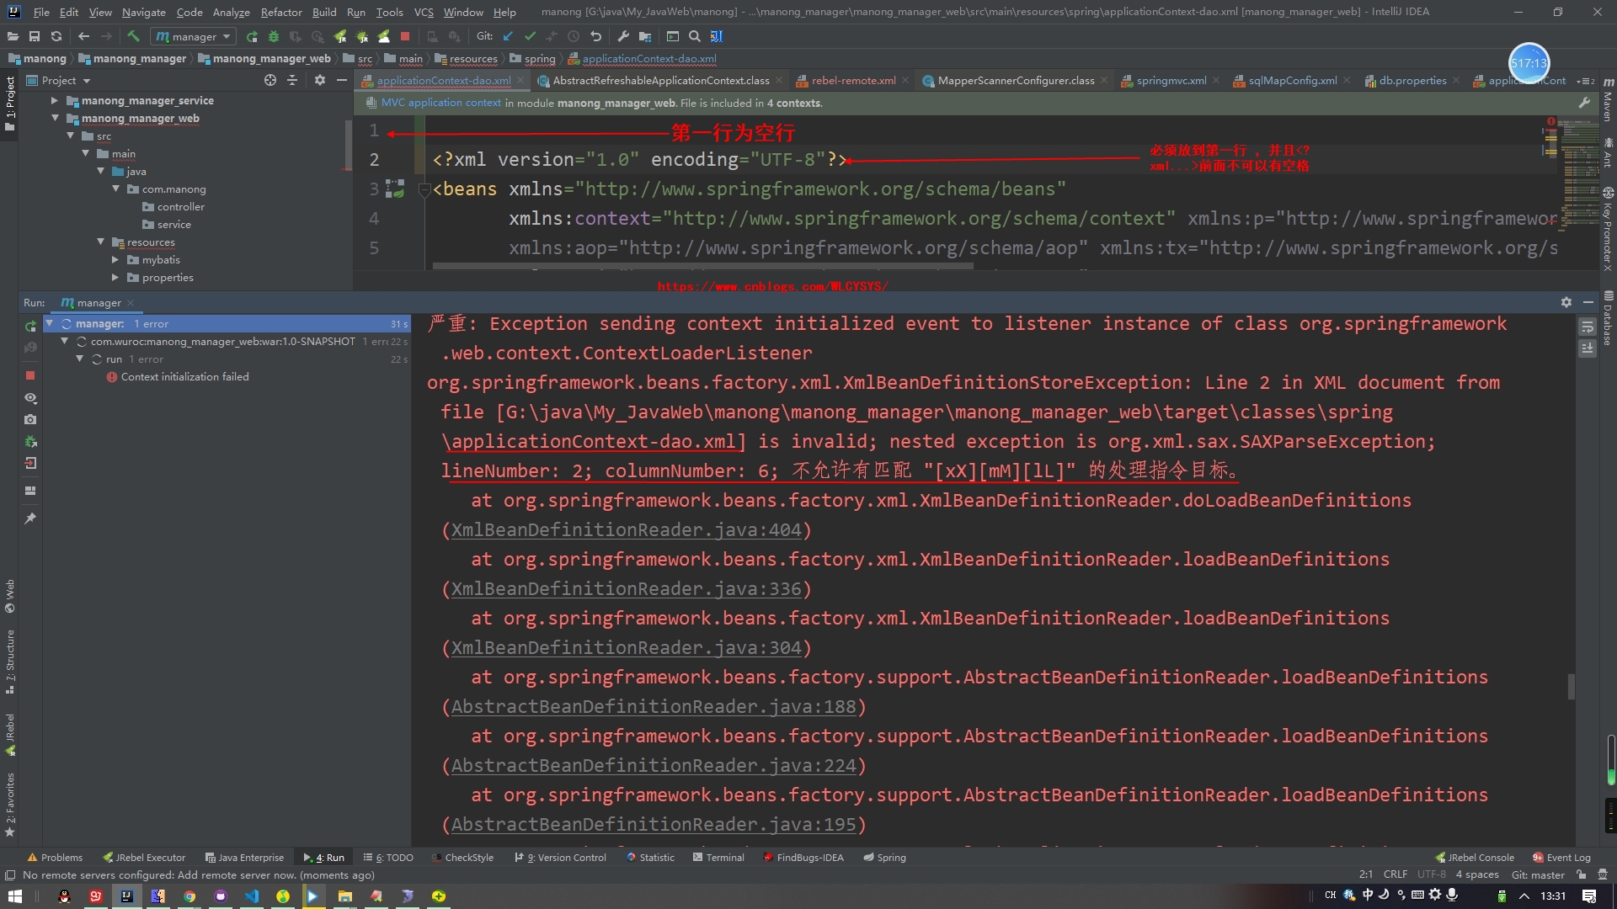Click the Rerun icon in Run panel
Screen dimensions: 1617x909
[x=30, y=326]
